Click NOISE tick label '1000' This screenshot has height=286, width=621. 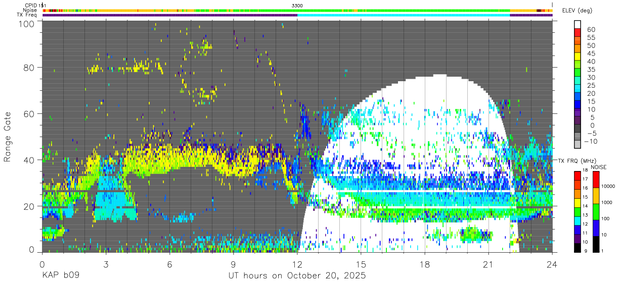[x=607, y=202]
